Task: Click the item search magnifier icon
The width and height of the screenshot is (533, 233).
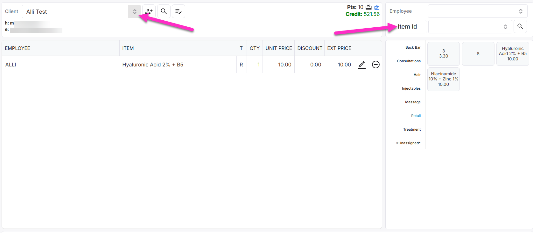Action: click(520, 27)
